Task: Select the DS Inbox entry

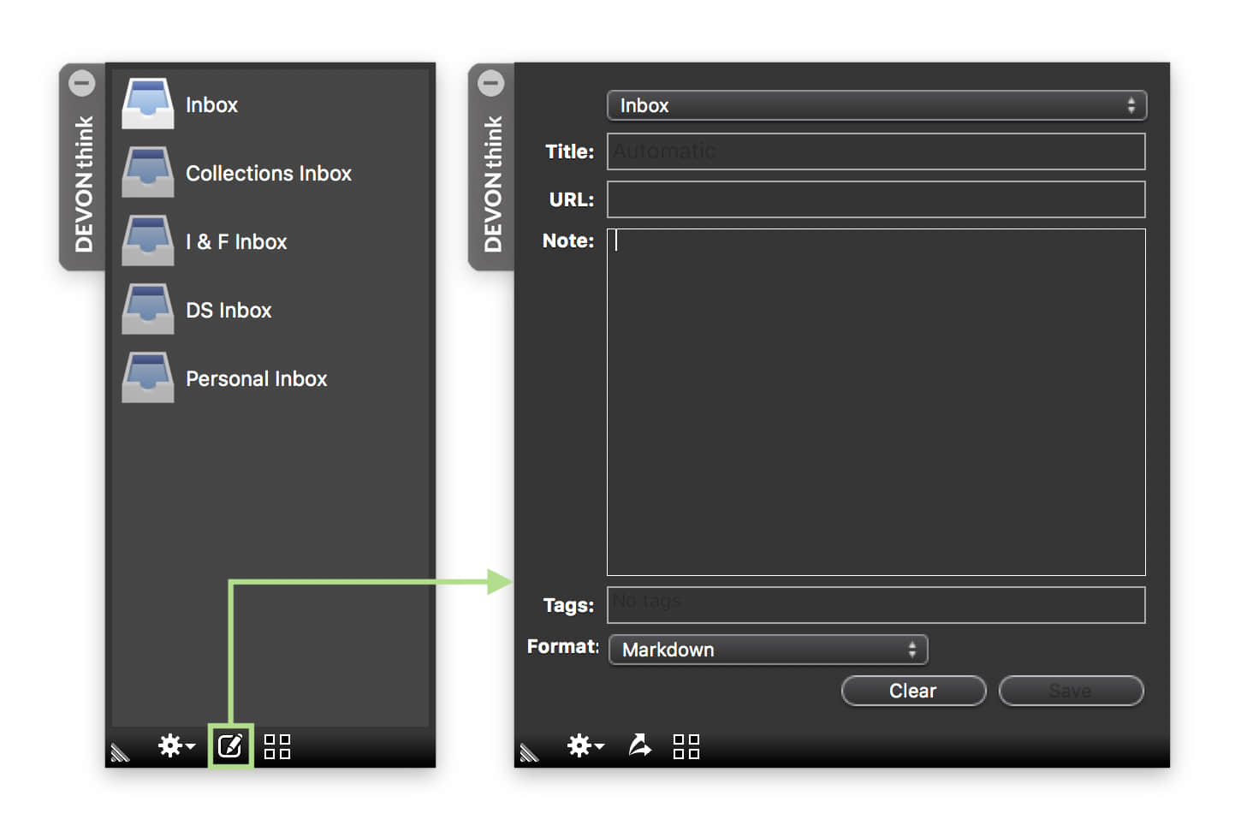Action: point(229,310)
